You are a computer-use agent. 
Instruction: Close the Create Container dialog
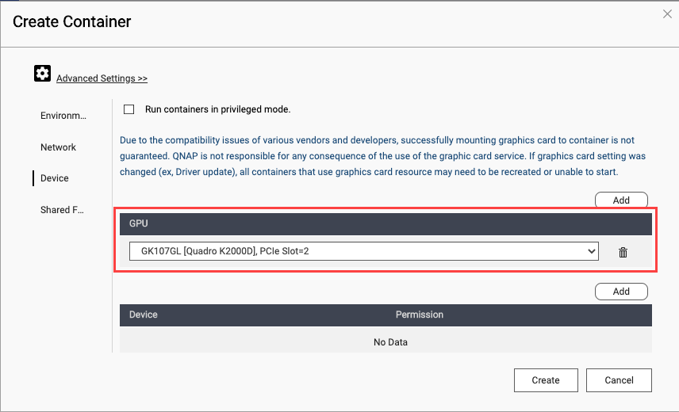pyautogui.click(x=666, y=13)
